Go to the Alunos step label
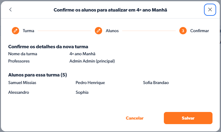 pyautogui.click(x=112, y=31)
